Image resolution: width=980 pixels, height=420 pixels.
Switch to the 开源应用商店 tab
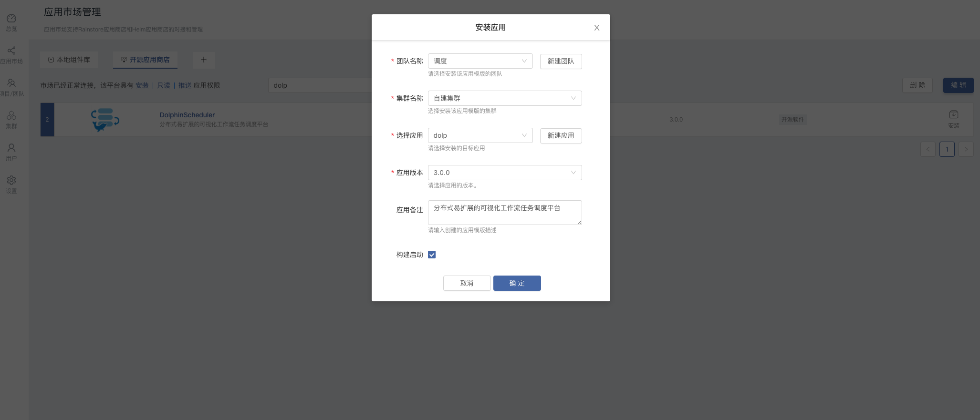[x=146, y=60]
